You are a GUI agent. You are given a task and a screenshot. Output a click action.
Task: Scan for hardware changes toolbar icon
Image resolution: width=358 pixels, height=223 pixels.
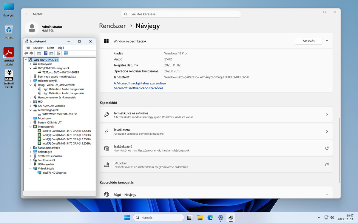coord(66,53)
